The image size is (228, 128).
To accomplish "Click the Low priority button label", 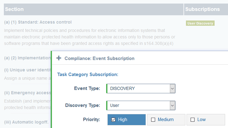I will pos(201,119).
